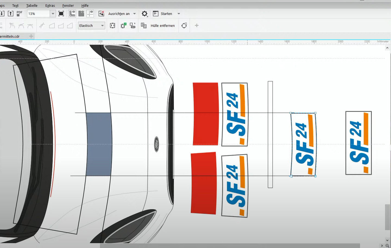Click the Ford emblem on the hood
This screenshot has width=391, height=248.
coord(157,144)
